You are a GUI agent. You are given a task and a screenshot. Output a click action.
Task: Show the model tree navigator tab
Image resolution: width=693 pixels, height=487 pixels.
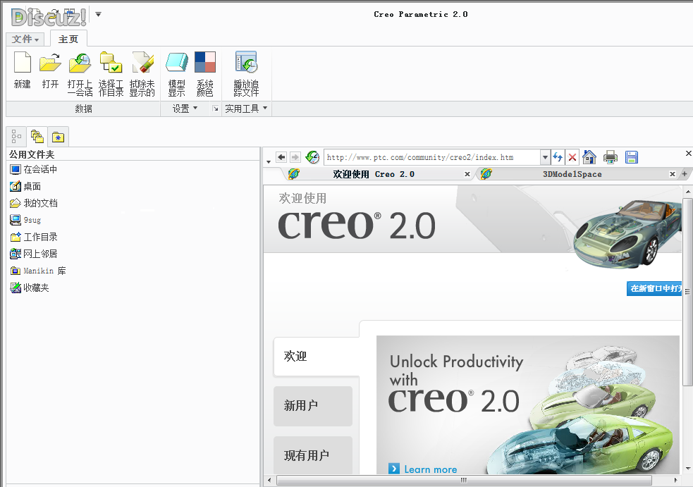click(x=16, y=137)
